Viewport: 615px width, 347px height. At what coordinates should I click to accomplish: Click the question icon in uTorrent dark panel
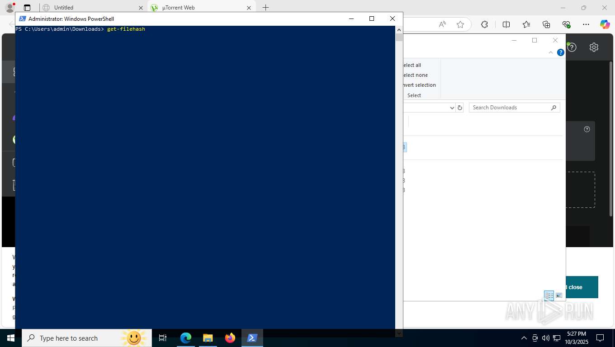(587, 129)
